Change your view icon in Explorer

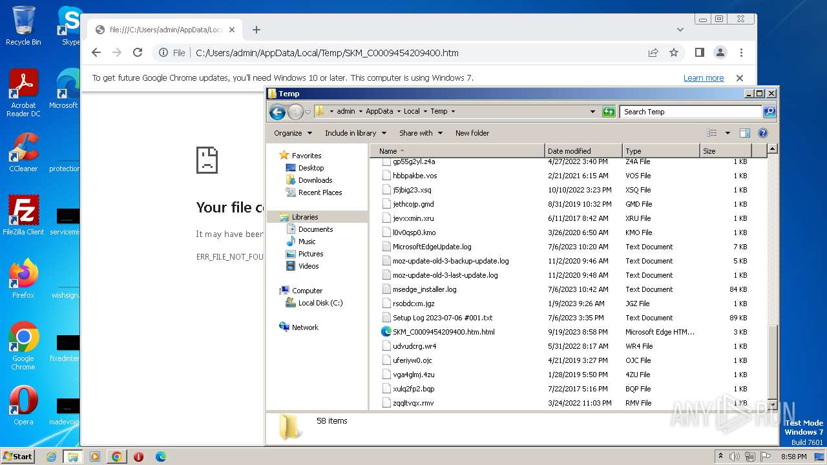tap(712, 133)
